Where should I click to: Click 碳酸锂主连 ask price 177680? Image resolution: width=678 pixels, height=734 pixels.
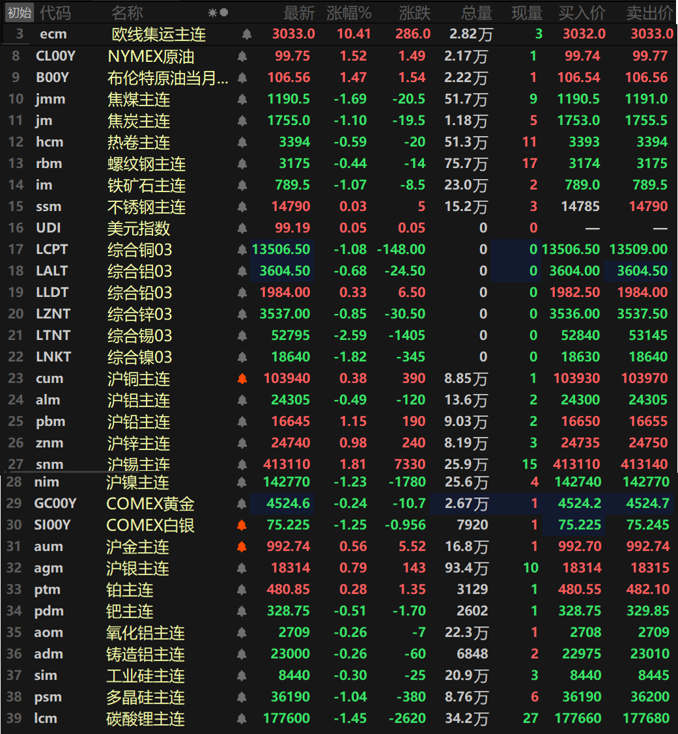[x=646, y=718]
